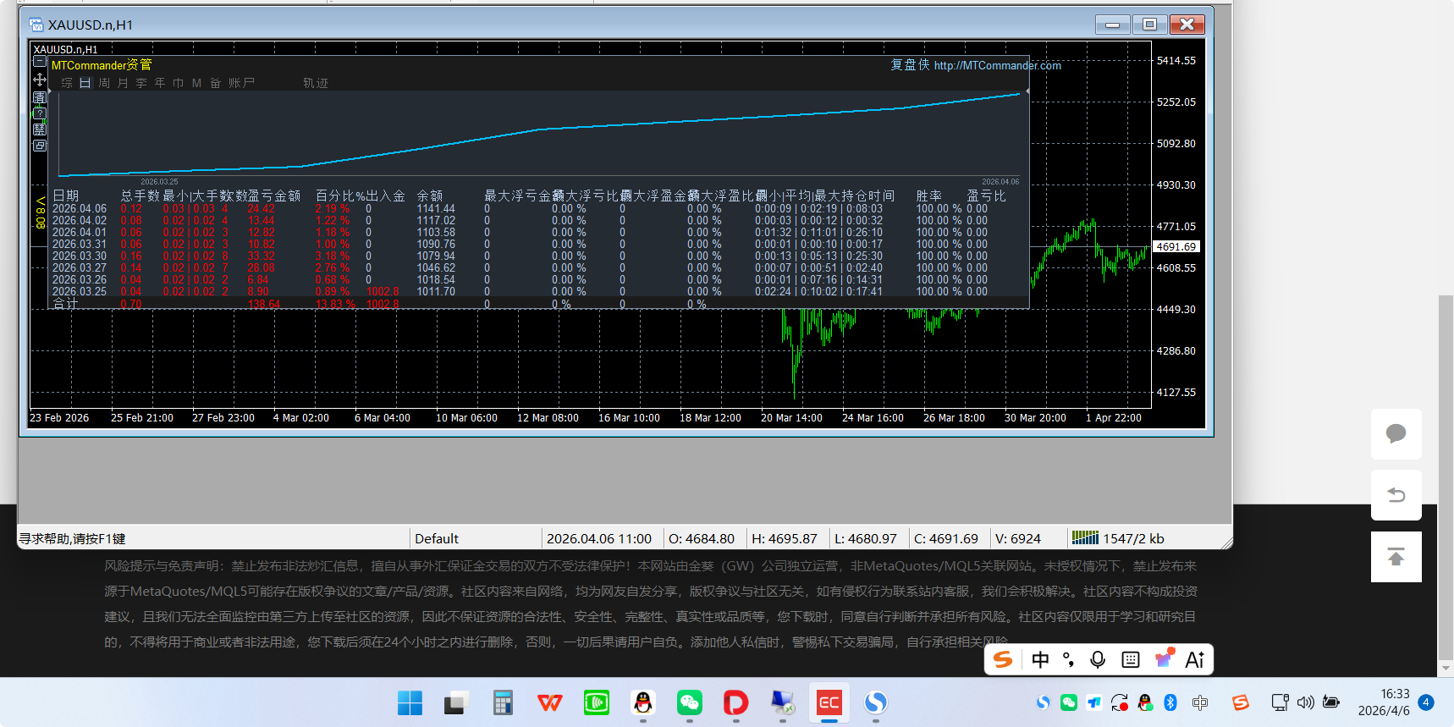Screen dimensions: 1454x727
Task: Open the Sogou browser from the taskbar
Action: tap(876, 702)
